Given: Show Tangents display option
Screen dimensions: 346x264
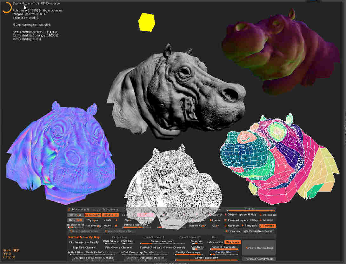Looking at the screenshot, I should 250,226.
